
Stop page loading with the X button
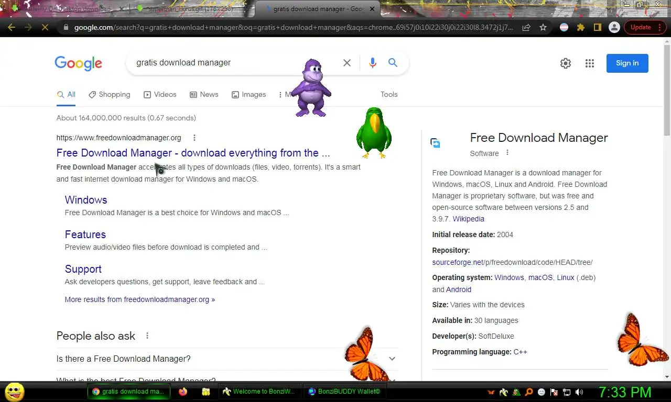tap(45, 27)
